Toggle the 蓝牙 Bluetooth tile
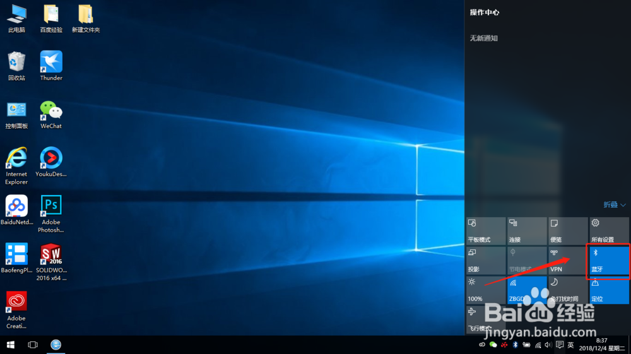The width and height of the screenshot is (631, 354). coord(609,260)
